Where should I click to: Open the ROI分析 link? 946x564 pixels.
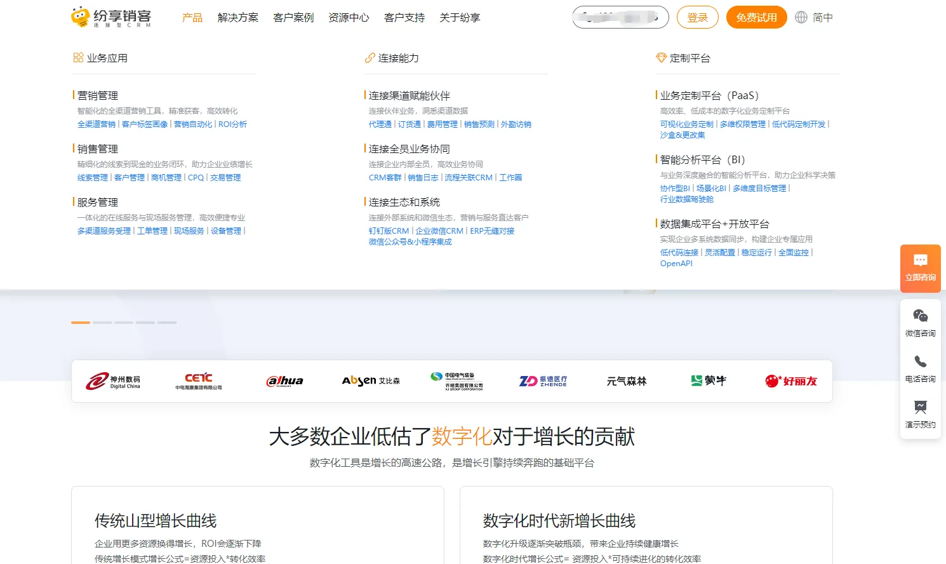pos(232,124)
